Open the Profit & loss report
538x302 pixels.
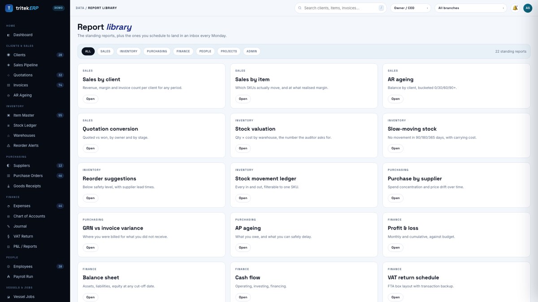pos(395,247)
